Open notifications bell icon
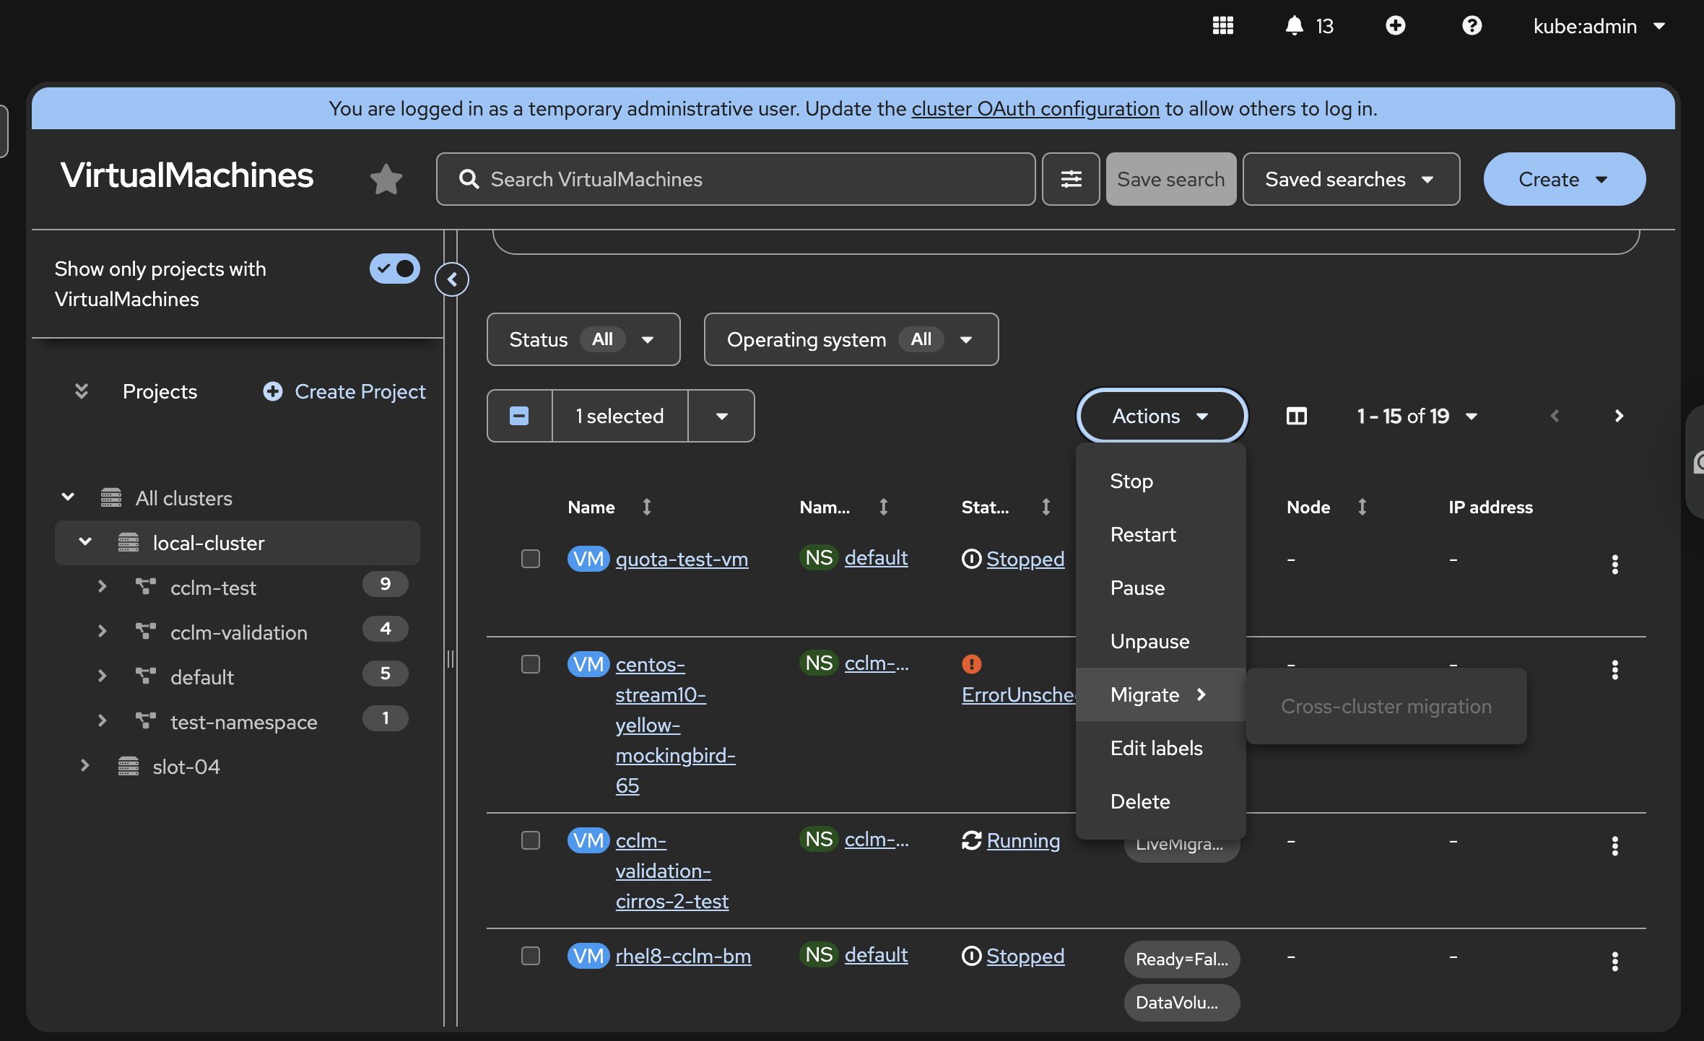Viewport: 1704px width, 1041px height. point(1294,26)
